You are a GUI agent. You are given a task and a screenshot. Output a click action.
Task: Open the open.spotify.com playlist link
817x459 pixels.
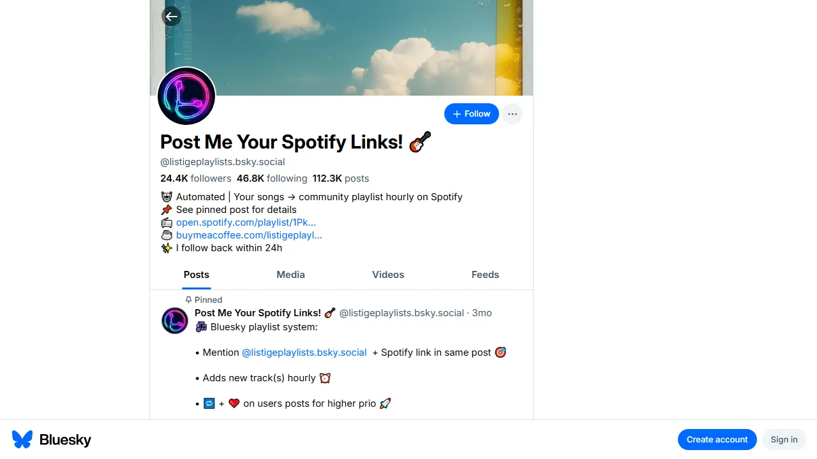pos(246,222)
